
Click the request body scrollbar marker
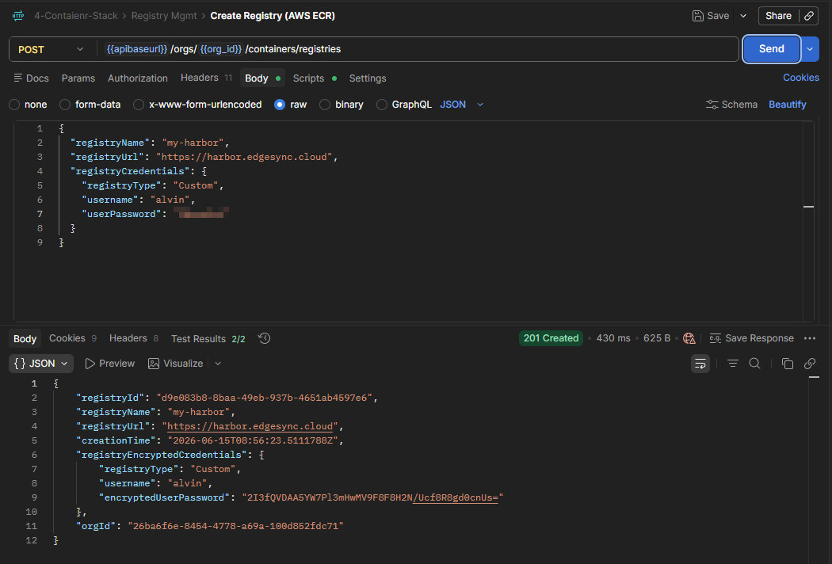pos(809,207)
